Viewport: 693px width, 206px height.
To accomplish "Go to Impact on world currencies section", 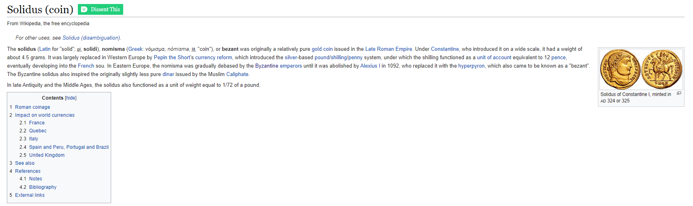I will click(45, 115).
